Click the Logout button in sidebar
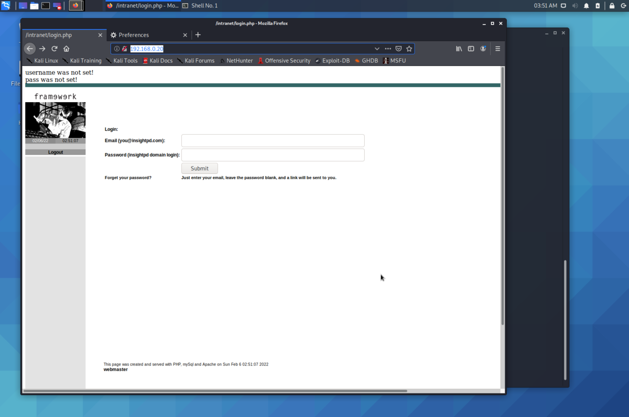629x417 pixels. pyautogui.click(x=56, y=152)
